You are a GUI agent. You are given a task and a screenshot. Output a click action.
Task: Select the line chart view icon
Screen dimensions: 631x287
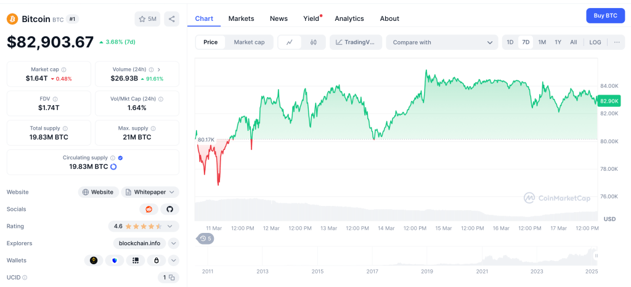tap(290, 42)
